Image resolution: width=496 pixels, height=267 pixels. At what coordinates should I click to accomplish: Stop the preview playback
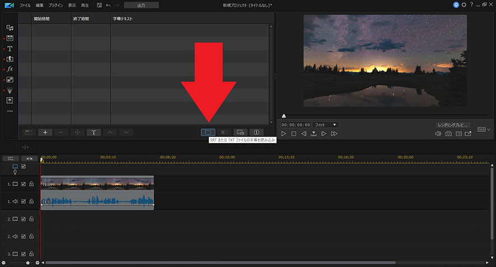pyautogui.click(x=294, y=133)
